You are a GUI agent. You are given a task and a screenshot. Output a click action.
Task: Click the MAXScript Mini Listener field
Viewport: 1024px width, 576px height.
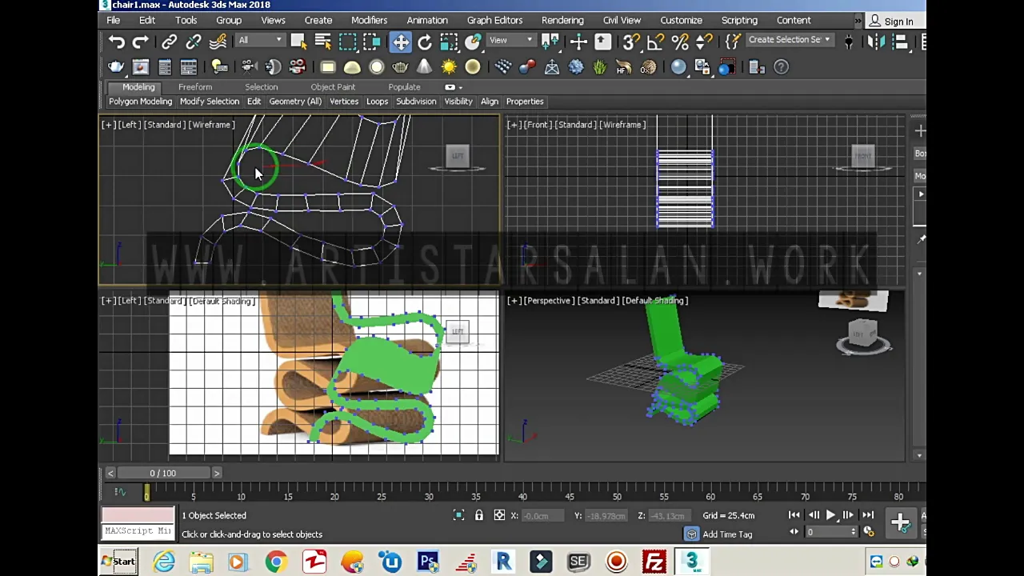[137, 532]
